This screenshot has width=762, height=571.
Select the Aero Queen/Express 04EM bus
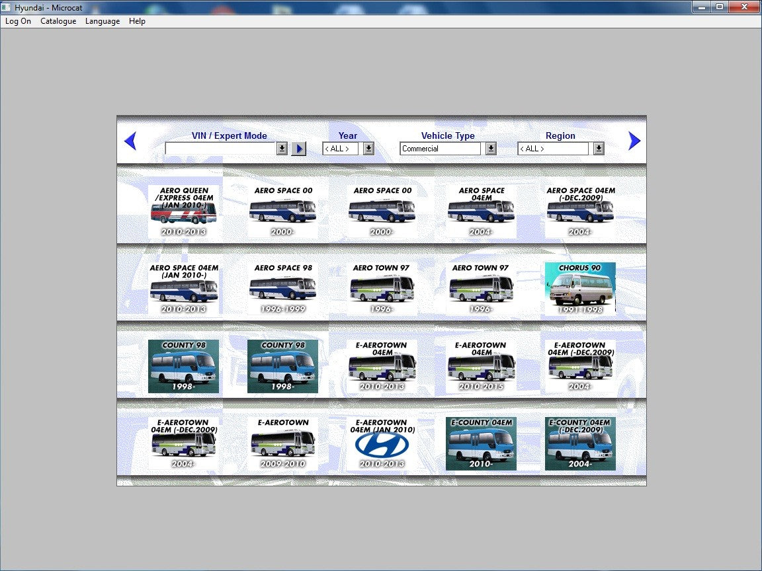pyautogui.click(x=183, y=211)
